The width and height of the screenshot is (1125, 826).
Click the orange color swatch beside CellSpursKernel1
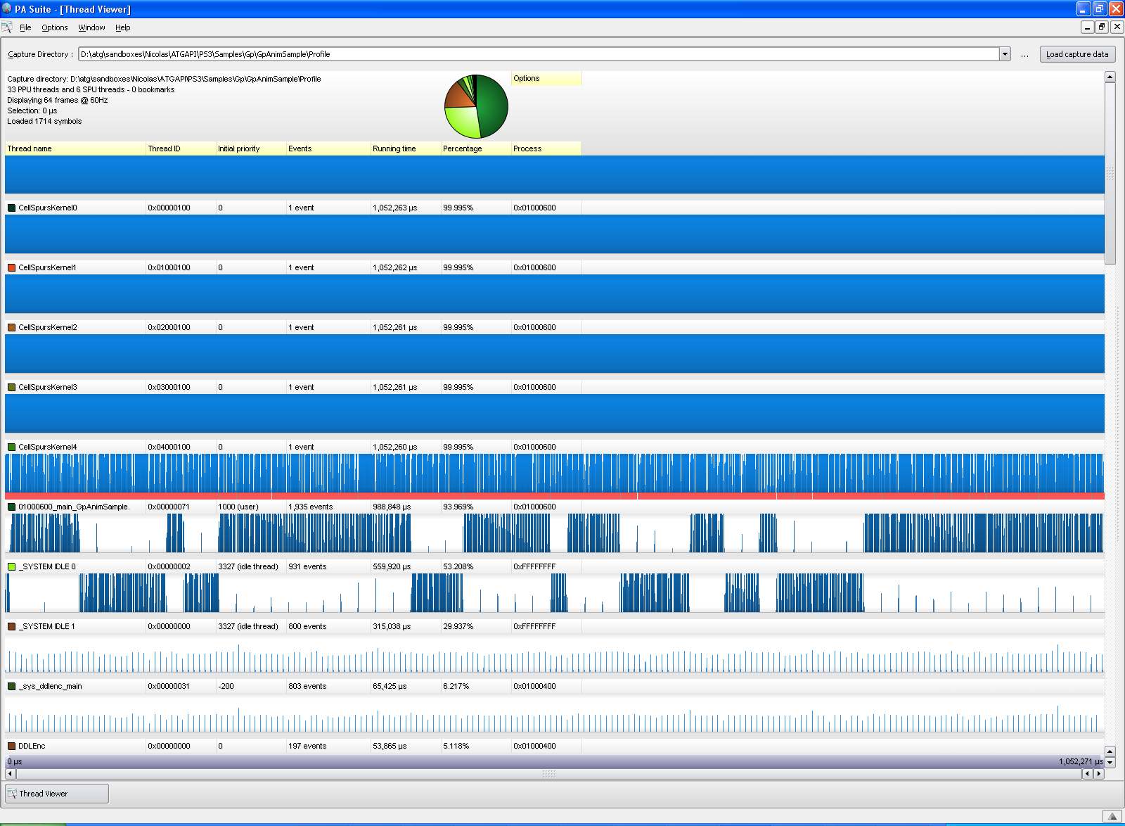[11, 267]
